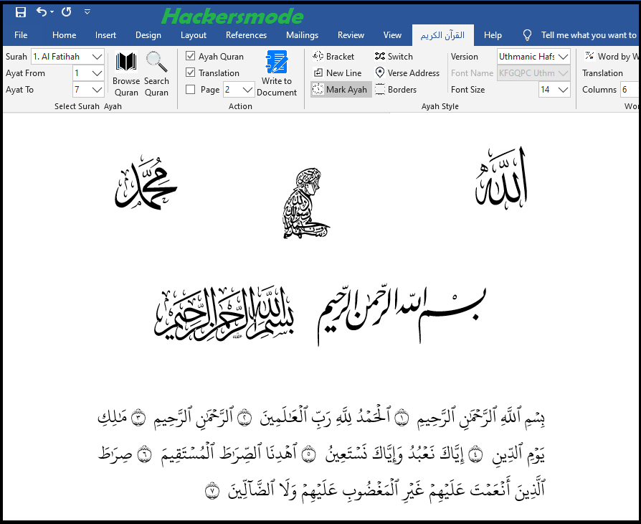The image size is (641, 524).
Task: Click the ayah number 1 marker
Action: [402, 418]
